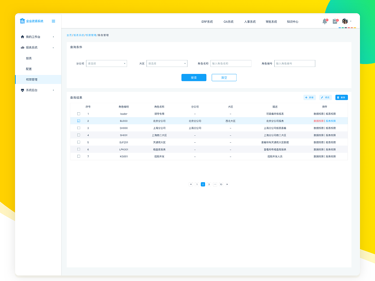Collapse the 报表系统 arrow

(x=53, y=48)
